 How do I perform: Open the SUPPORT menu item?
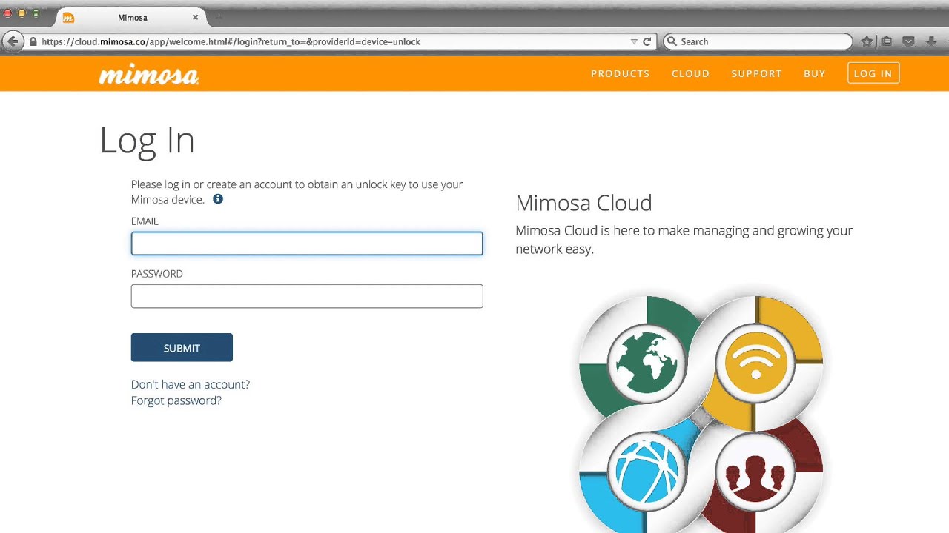tap(756, 74)
